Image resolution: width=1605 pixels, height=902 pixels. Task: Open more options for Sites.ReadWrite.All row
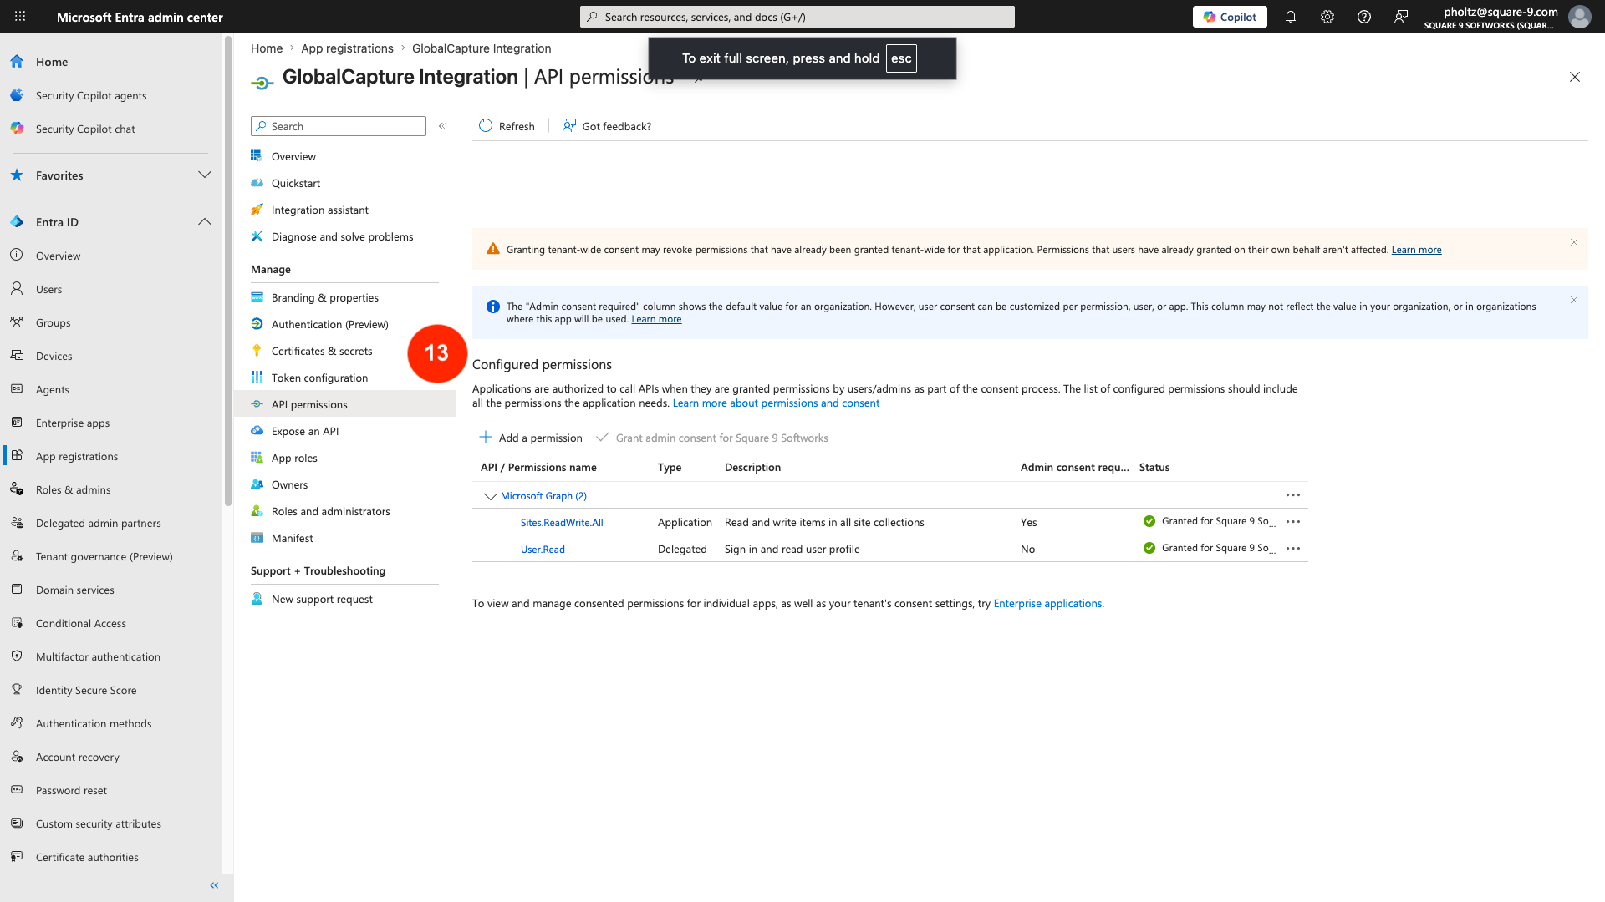pos(1293,522)
